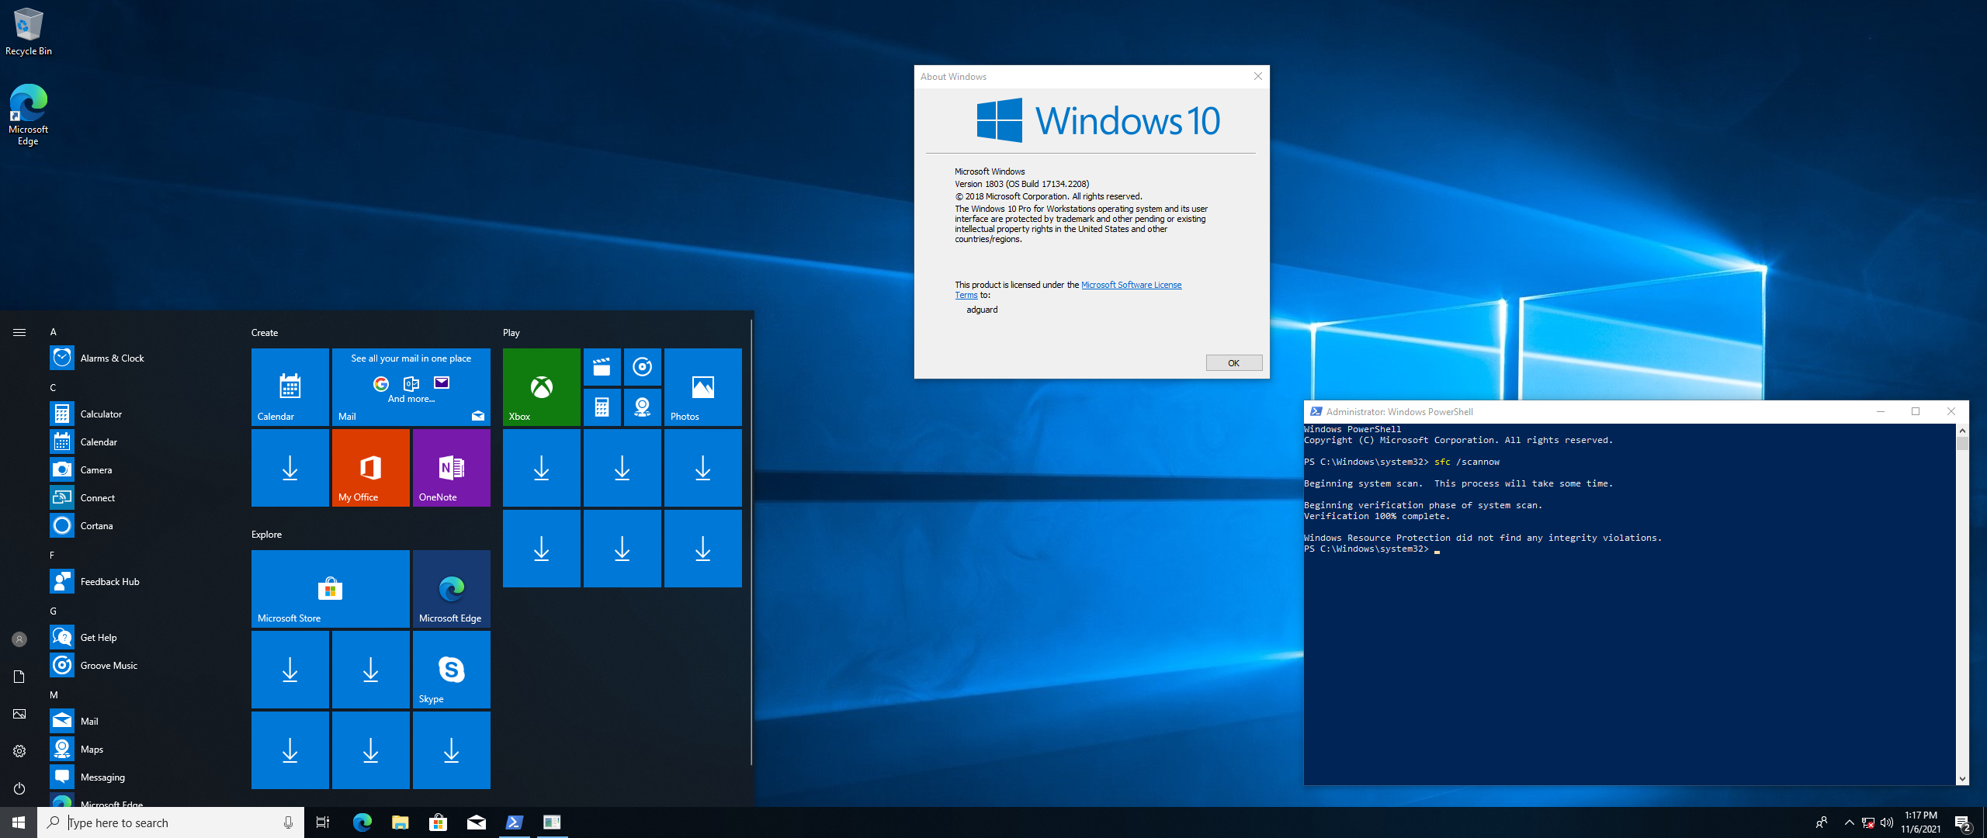Viewport: 1987px width, 838px height.
Task: Open the Groove Music small tile
Action: (x=643, y=367)
